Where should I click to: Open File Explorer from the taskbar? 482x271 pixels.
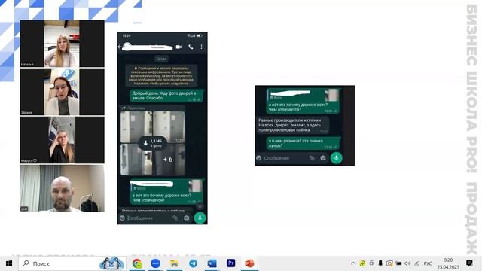click(x=174, y=263)
